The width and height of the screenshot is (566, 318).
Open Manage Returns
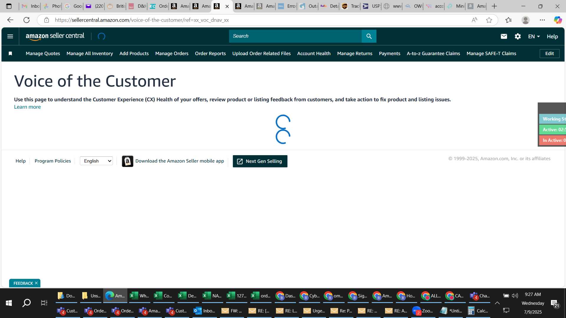355,53
